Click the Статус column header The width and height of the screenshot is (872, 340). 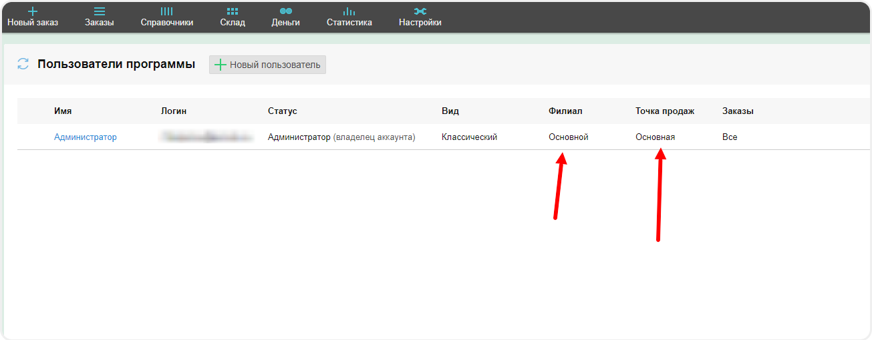pyautogui.click(x=282, y=111)
